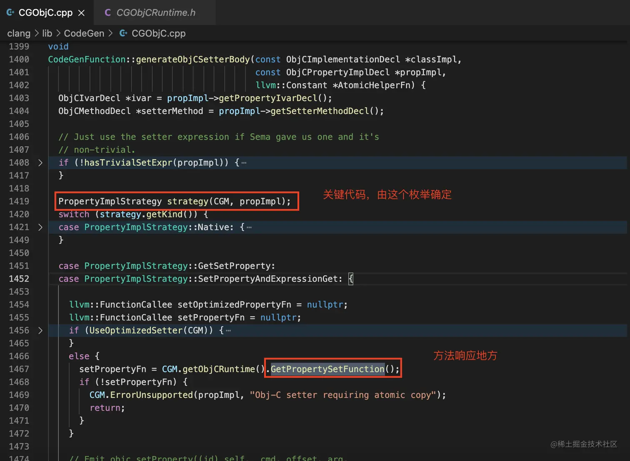Click clang in the breadcrumb bar
The image size is (630, 461).
(19, 33)
